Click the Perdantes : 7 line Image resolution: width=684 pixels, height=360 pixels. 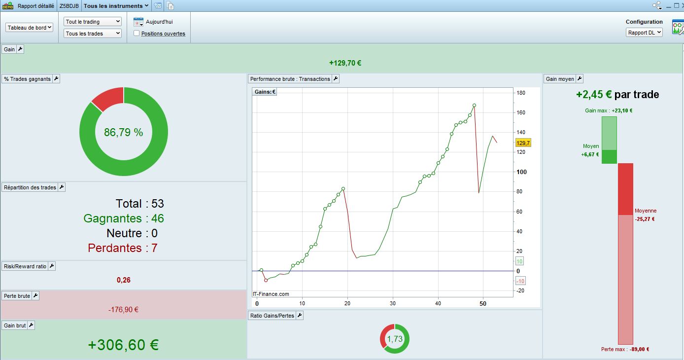pos(123,248)
